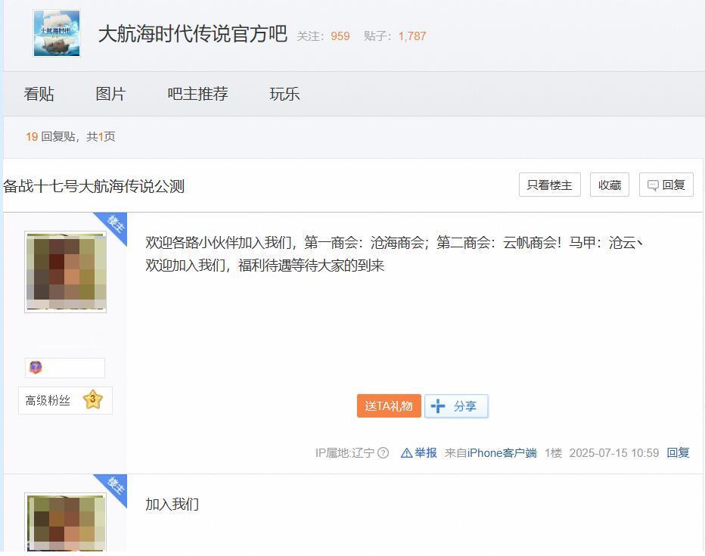This screenshot has width=705, height=556.
Task: Click the question mark icon beside IP属地:辽宁
Action: [383, 452]
